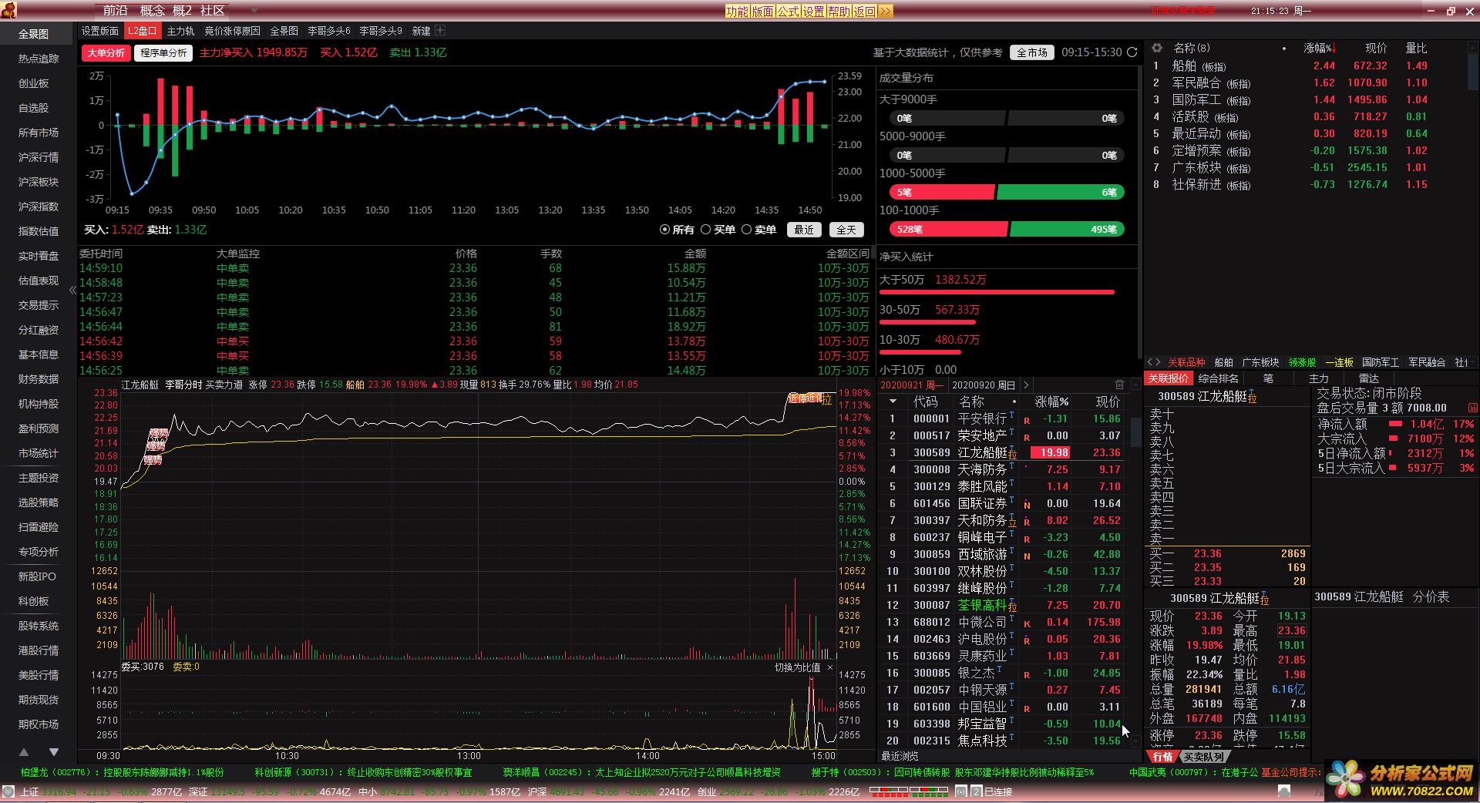Image resolution: width=1480 pixels, height=803 pixels.
Task: Click the dot next to 名称(8) header
Action: point(1284,49)
